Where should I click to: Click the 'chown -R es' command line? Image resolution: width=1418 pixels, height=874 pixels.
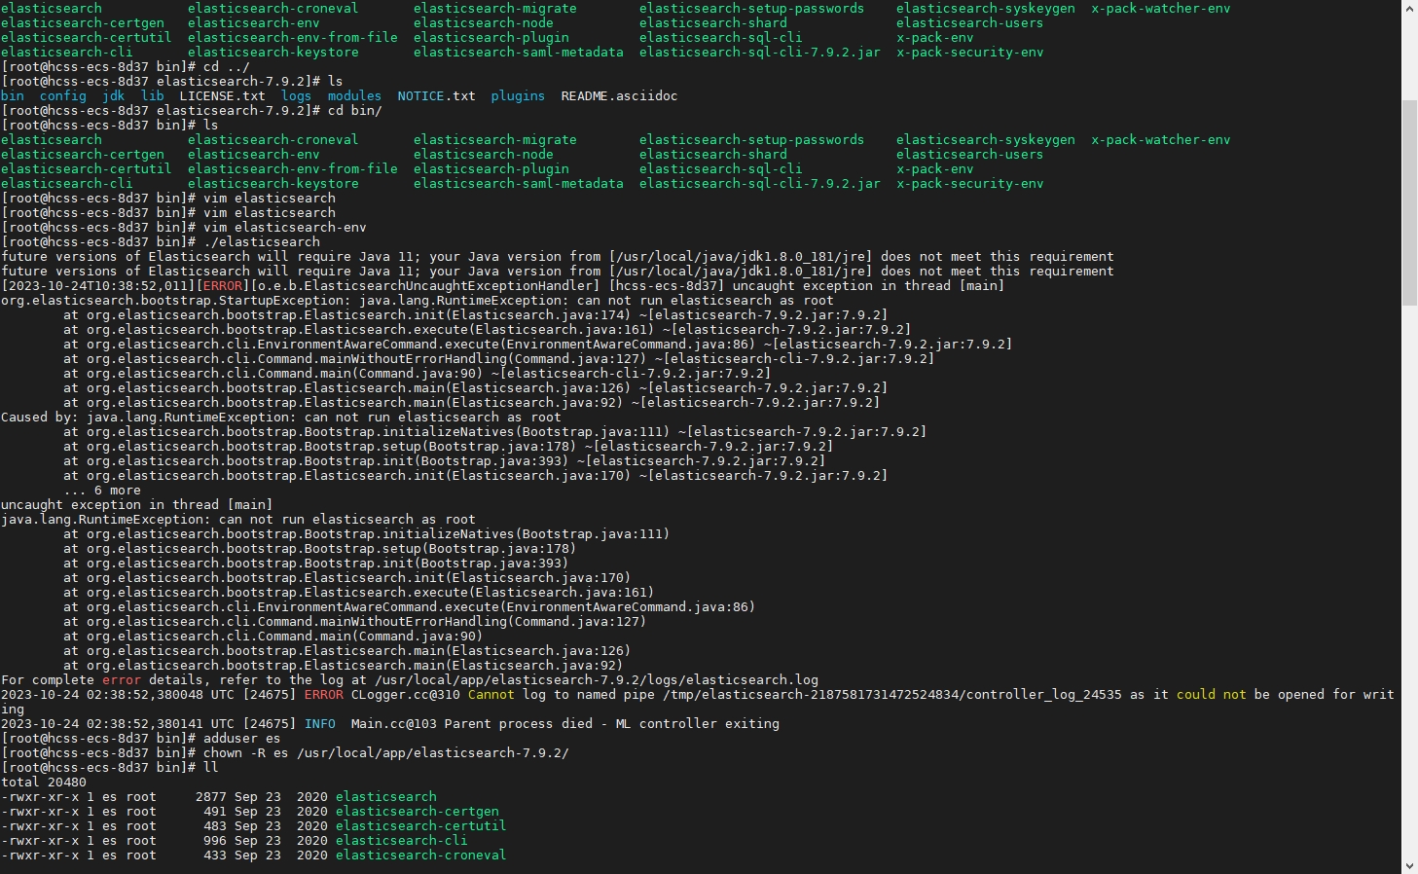(x=285, y=753)
